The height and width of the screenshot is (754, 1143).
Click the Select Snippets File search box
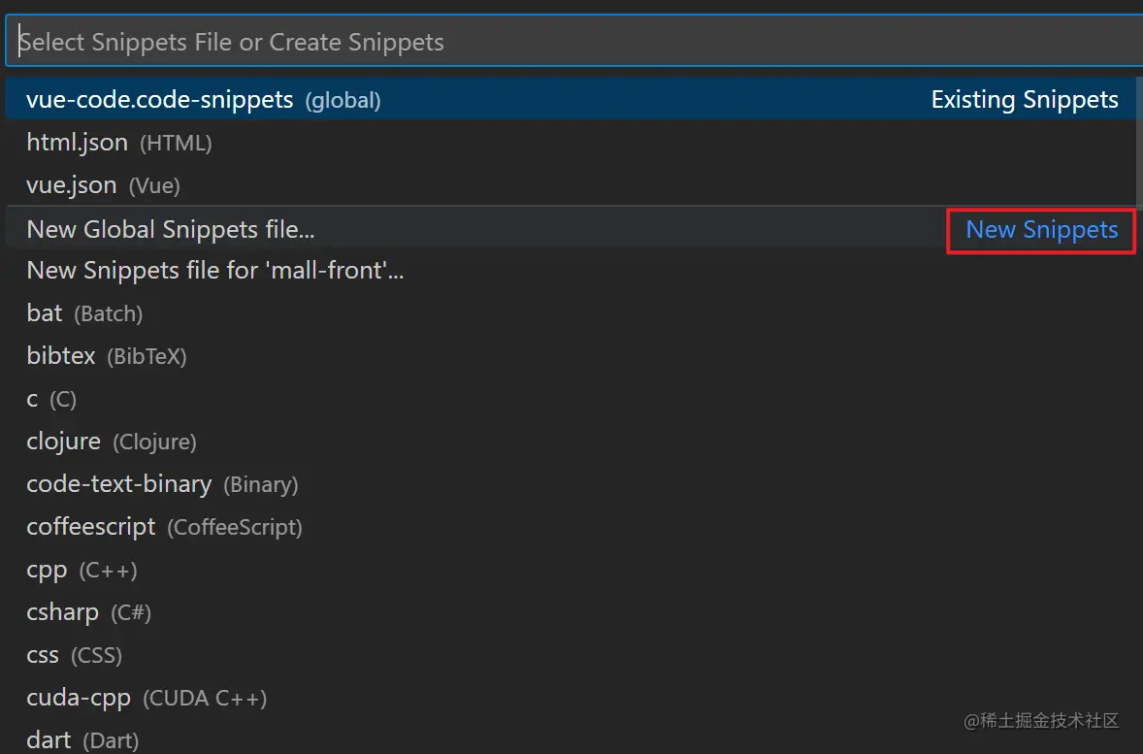572,42
